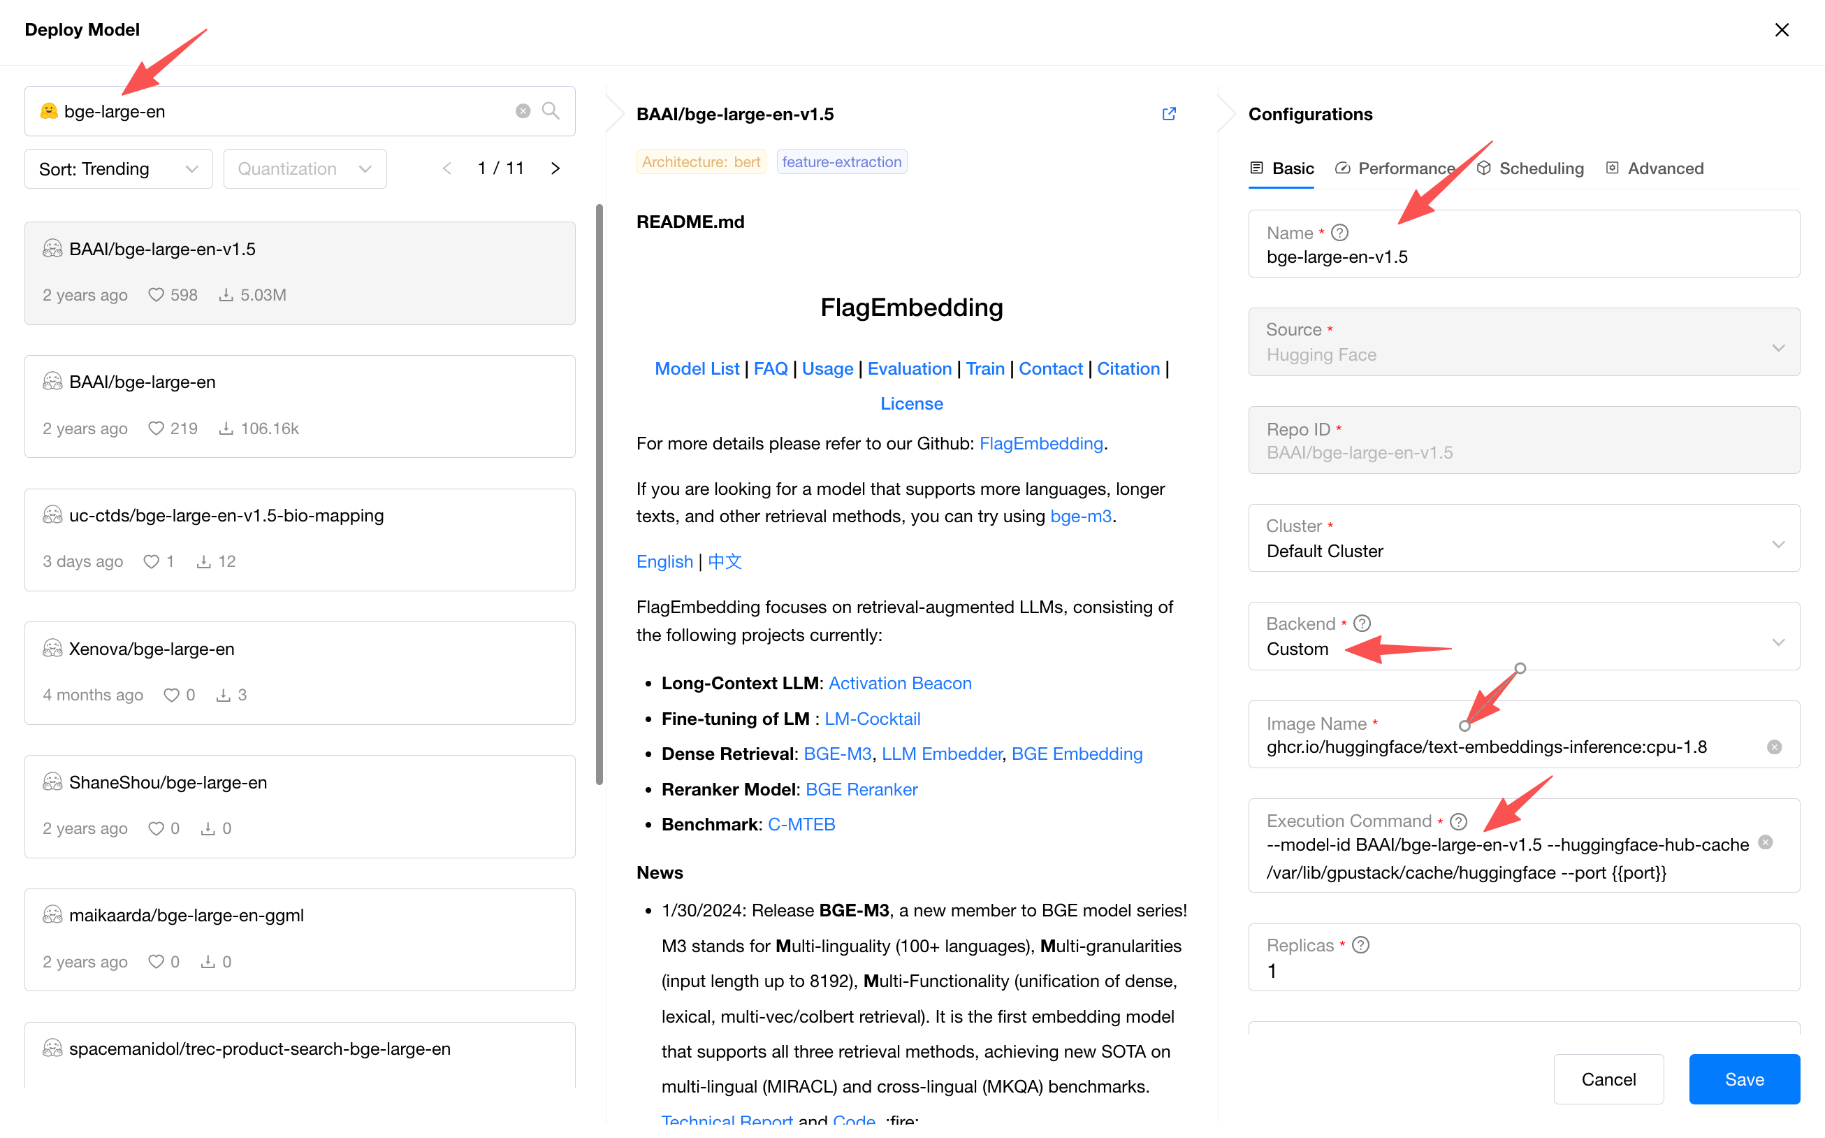Open the Sort: Trending dropdown
This screenshot has height=1138, width=1825.
click(x=118, y=168)
